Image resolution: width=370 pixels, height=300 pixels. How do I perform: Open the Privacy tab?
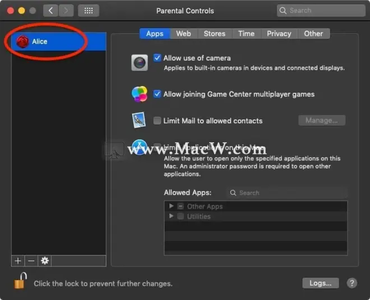tap(279, 34)
